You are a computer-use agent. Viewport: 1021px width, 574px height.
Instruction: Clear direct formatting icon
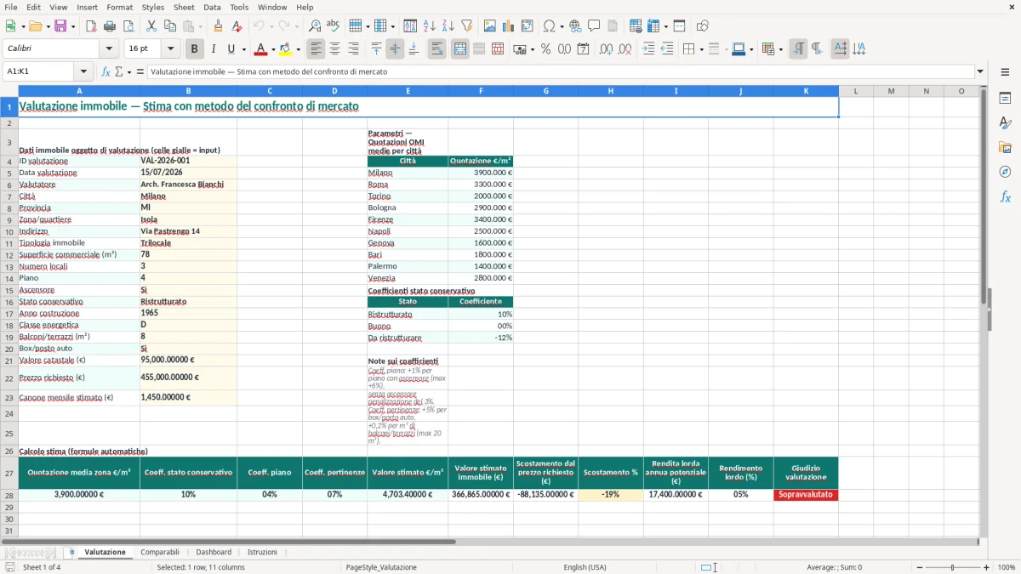tap(237, 26)
